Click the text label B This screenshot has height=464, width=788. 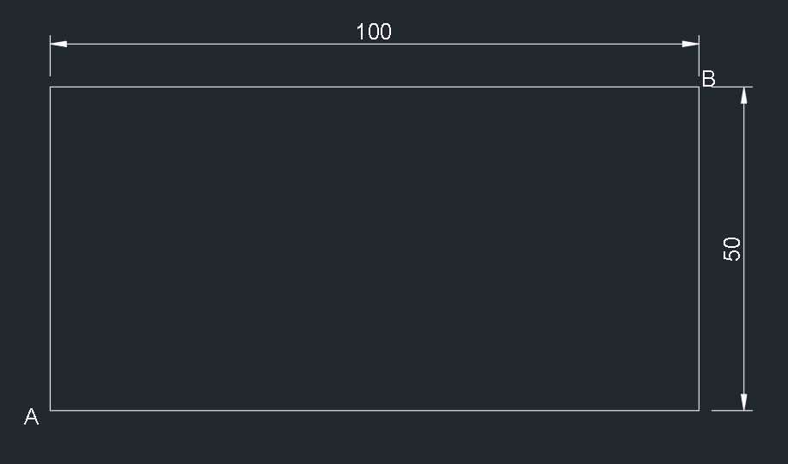click(709, 79)
